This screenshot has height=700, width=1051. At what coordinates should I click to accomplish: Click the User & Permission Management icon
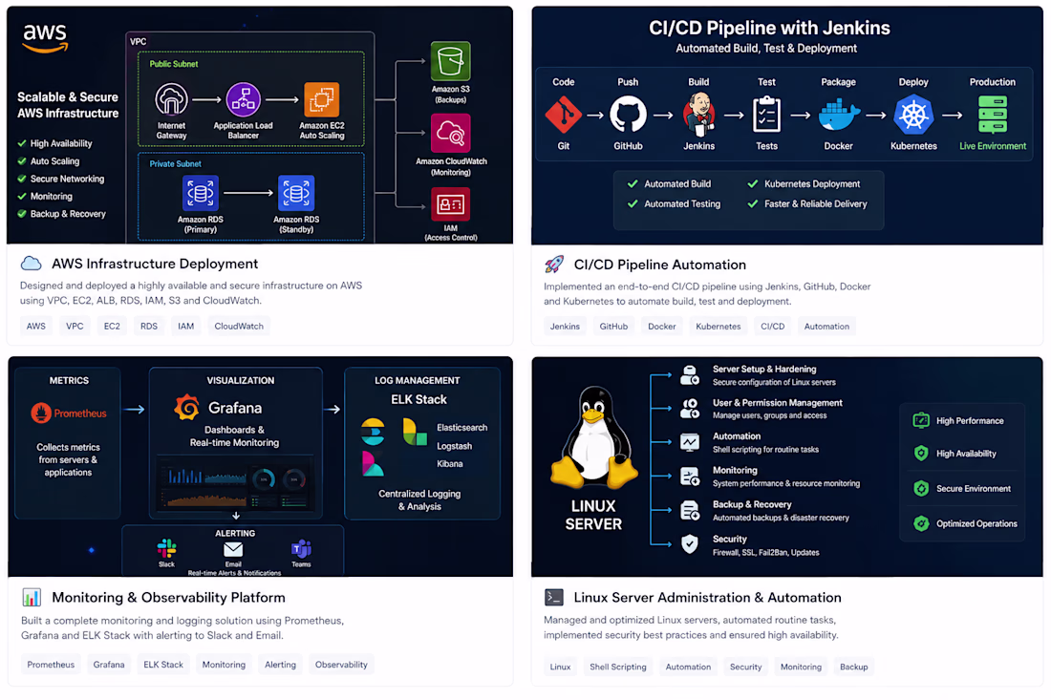point(690,408)
